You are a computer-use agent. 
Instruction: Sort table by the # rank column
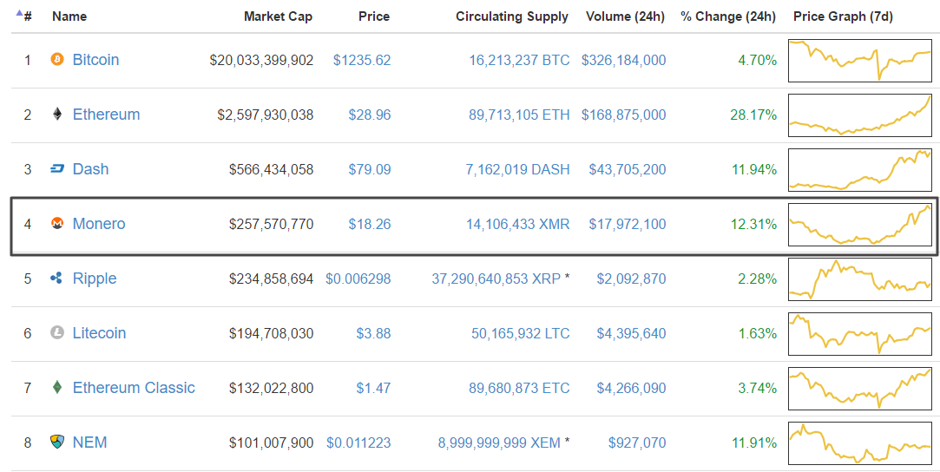(26, 16)
